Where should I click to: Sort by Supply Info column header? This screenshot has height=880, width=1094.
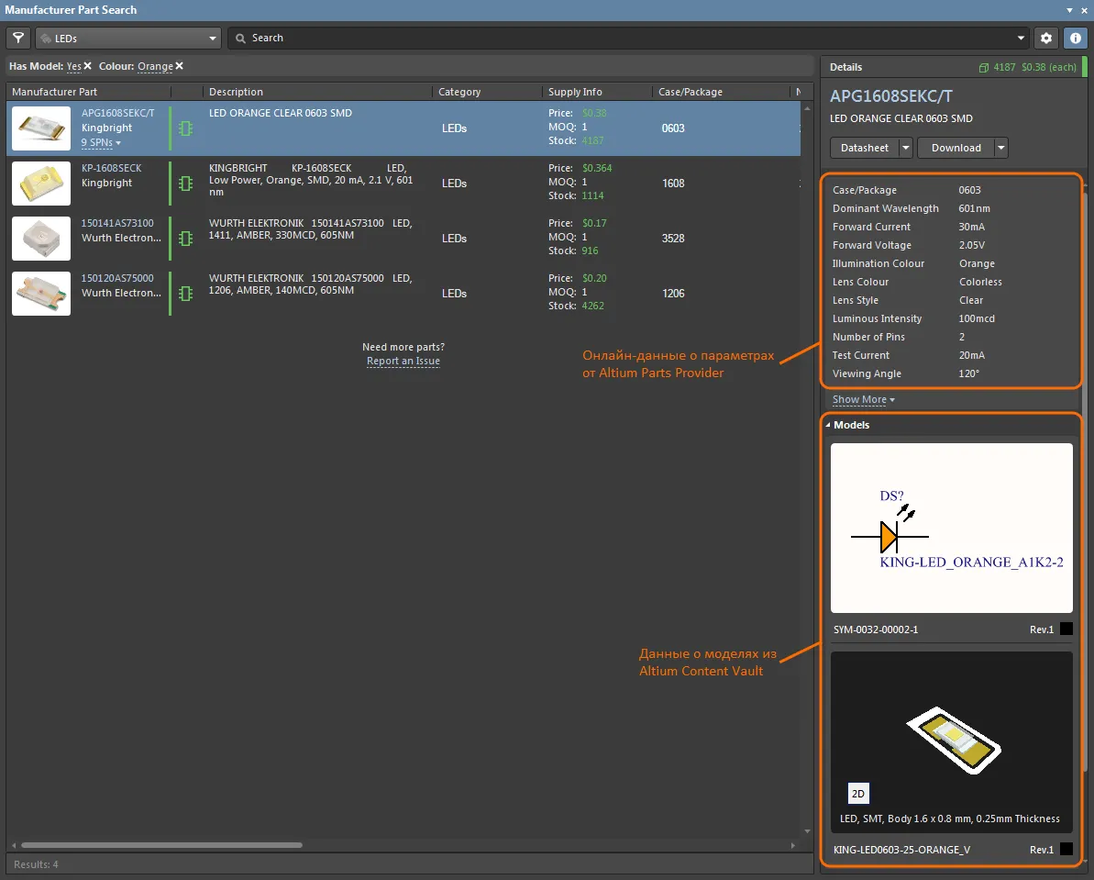(575, 92)
